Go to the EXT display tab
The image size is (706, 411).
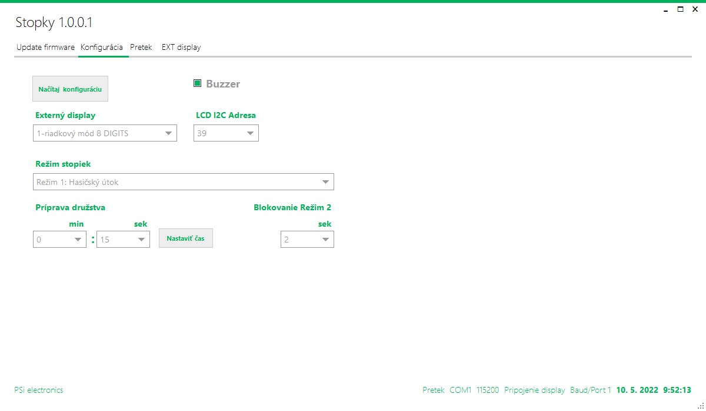click(x=181, y=47)
